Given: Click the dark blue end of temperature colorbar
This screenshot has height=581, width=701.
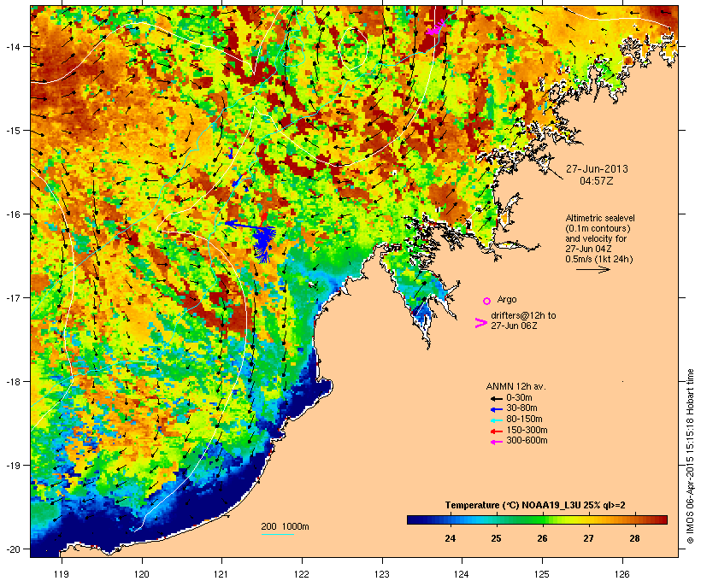Looking at the screenshot, I should coord(414,519).
